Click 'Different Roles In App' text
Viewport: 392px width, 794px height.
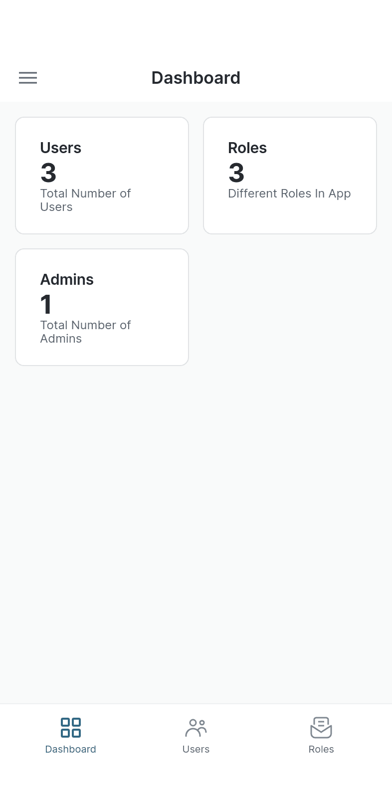pyautogui.click(x=289, y=194)
